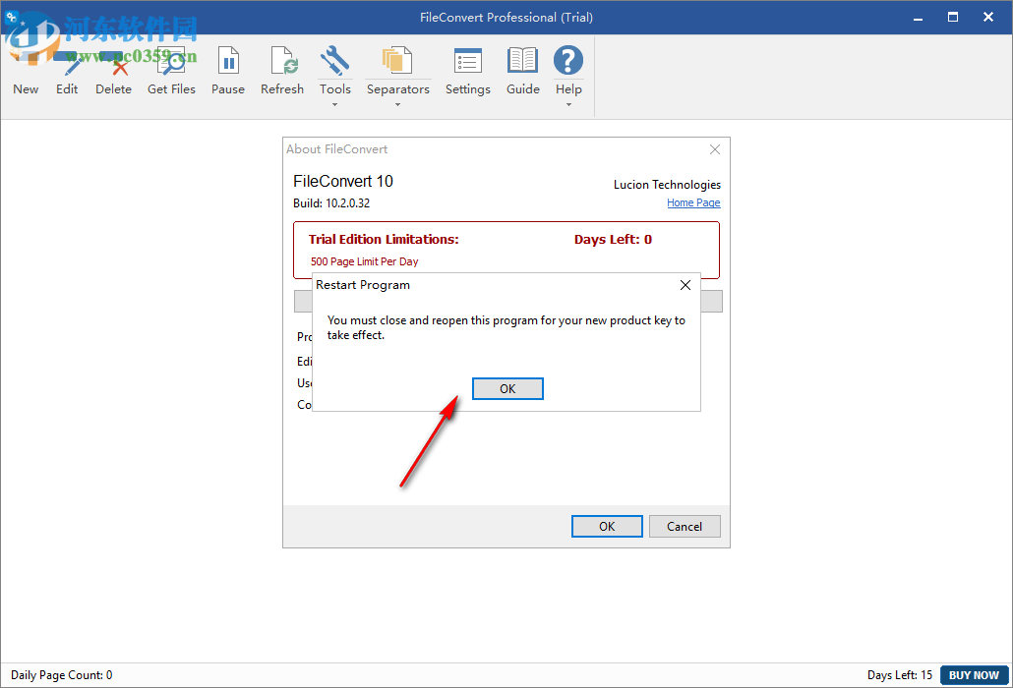Open the user Guide
This screenshot has height=688, width=1013.
point(522,61)
